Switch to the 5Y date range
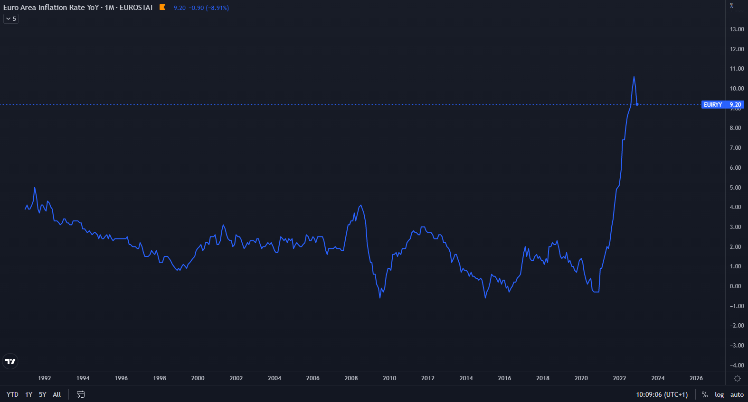This screenshot has height=402, width=748. pos(42,394)
